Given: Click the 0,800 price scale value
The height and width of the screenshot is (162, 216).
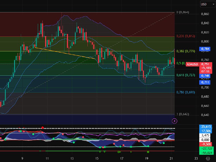Looking at the screenshot, I should point(205,41).
